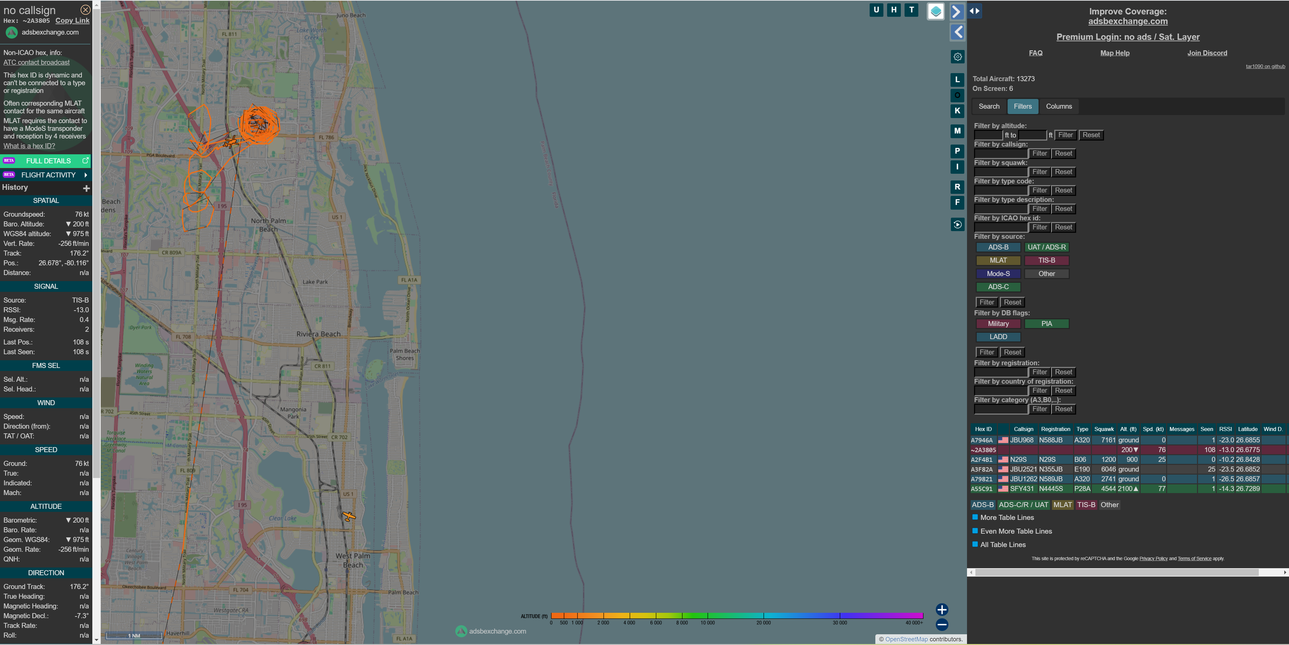Toggle the P persistence button
Viewport: 1289px width, 645px height.
pyautogui.click(x=957, y=151)
